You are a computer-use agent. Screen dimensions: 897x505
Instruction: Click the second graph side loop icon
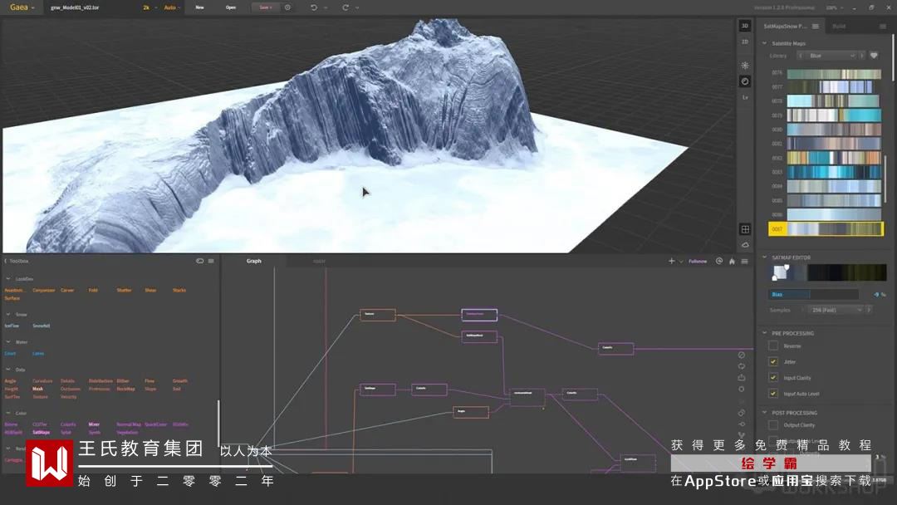(742, 366)
